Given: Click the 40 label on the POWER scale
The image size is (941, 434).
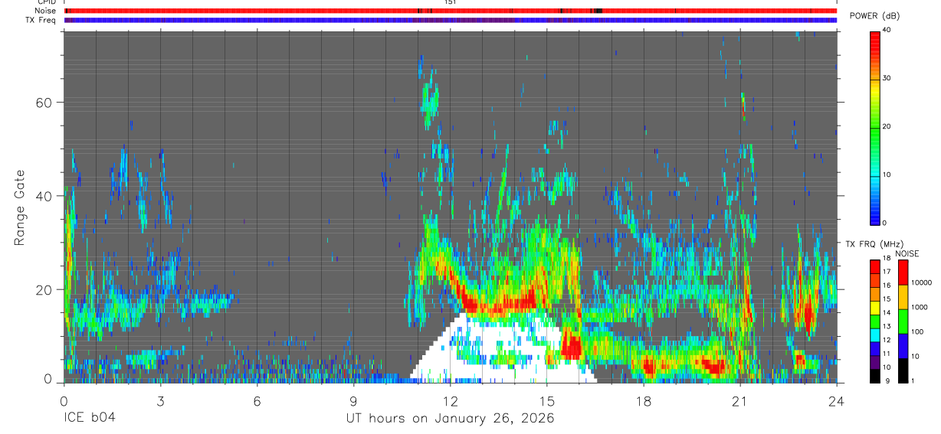Looking at the screenshot, I should coord(887,31).
